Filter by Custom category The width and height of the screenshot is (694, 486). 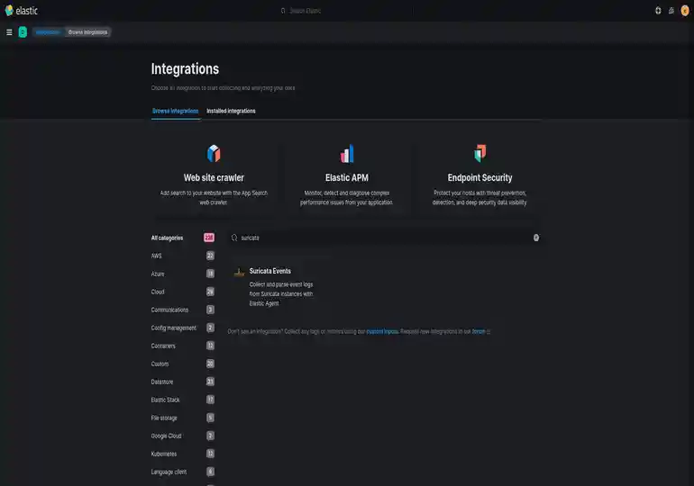[183, 364]
